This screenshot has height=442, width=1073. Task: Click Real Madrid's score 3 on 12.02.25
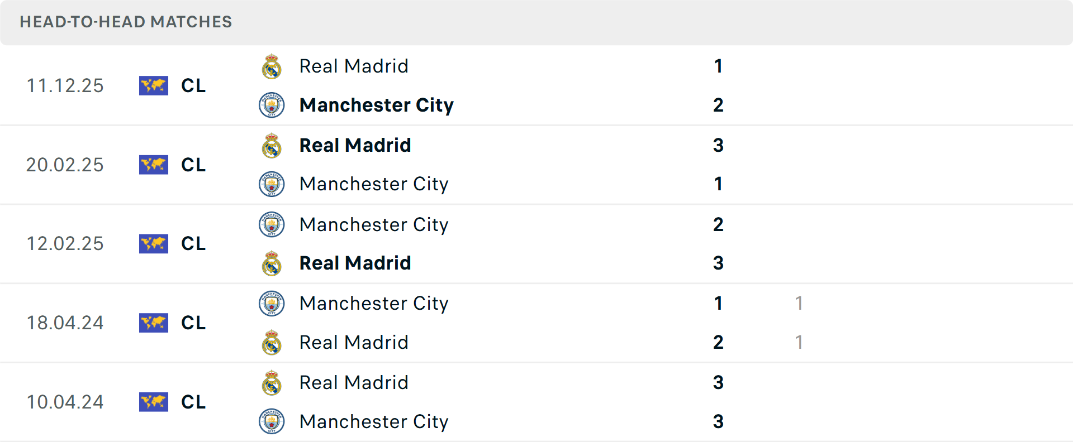718,263
